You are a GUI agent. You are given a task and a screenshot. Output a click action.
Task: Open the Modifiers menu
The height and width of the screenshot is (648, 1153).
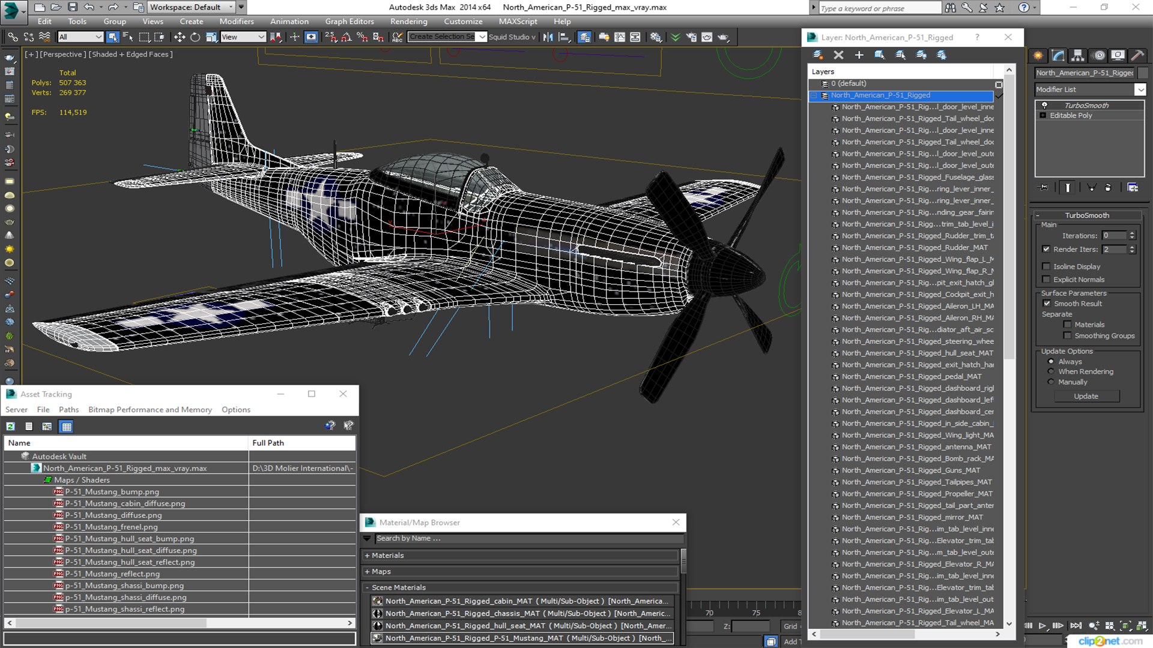(237, 22)
